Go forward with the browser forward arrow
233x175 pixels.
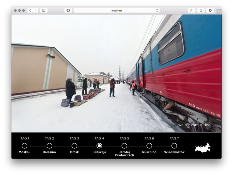[x=36, y=10]
